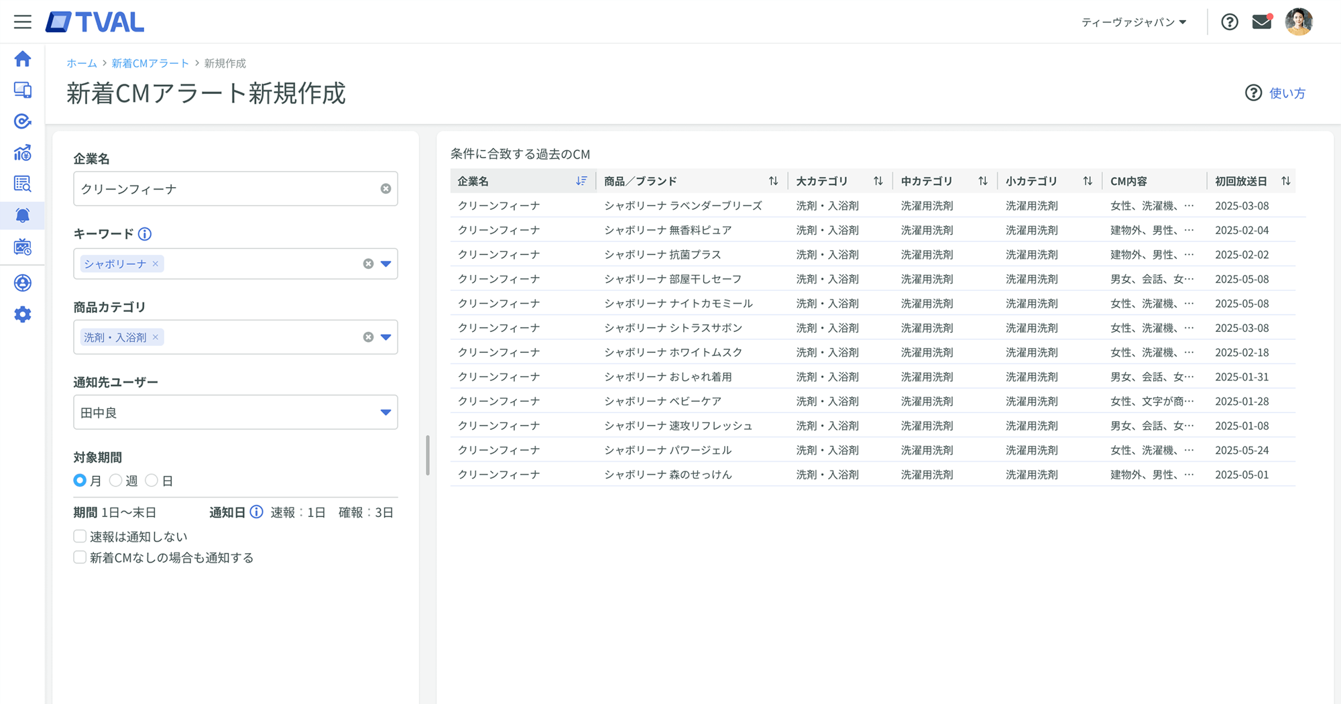Go to 新着CMアラート breadcrumb link
The image size is (1341, 704).
click(150, 63)
